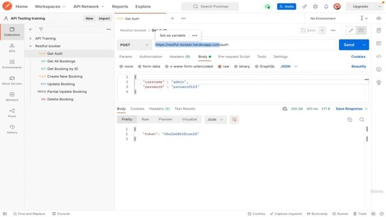Open the comments icon in right sidebar
386x217 pixels.
[x=379, y=43]
